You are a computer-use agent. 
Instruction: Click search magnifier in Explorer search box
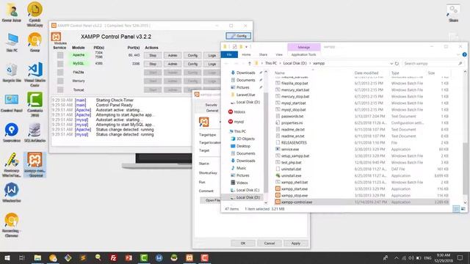point(460,64)
